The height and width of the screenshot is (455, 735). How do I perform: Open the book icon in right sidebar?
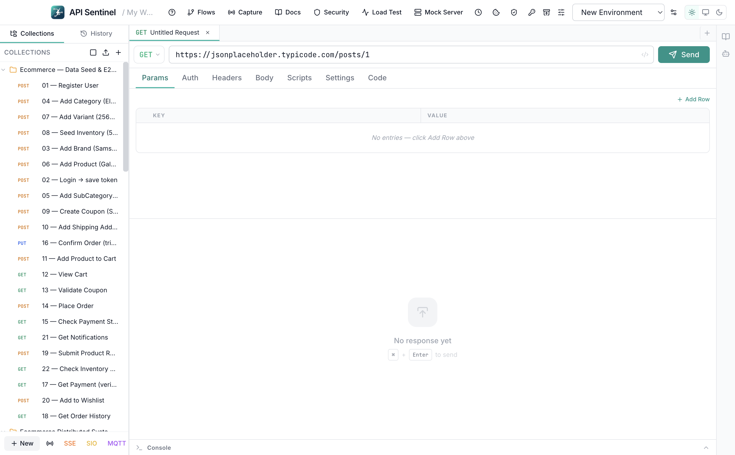(x=726, y=36)
